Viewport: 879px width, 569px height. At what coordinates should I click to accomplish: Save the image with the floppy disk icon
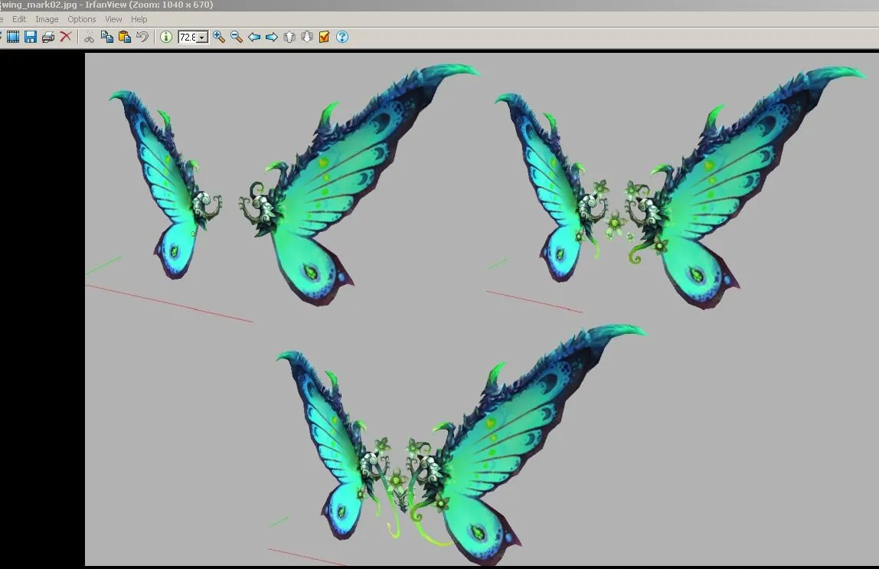(x=31, y=37)
